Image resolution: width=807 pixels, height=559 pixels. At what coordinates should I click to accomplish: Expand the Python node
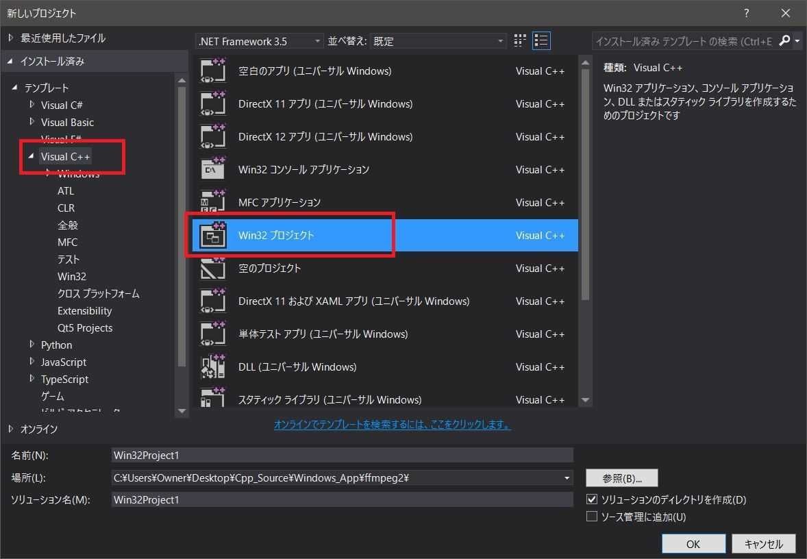point(32,345)
